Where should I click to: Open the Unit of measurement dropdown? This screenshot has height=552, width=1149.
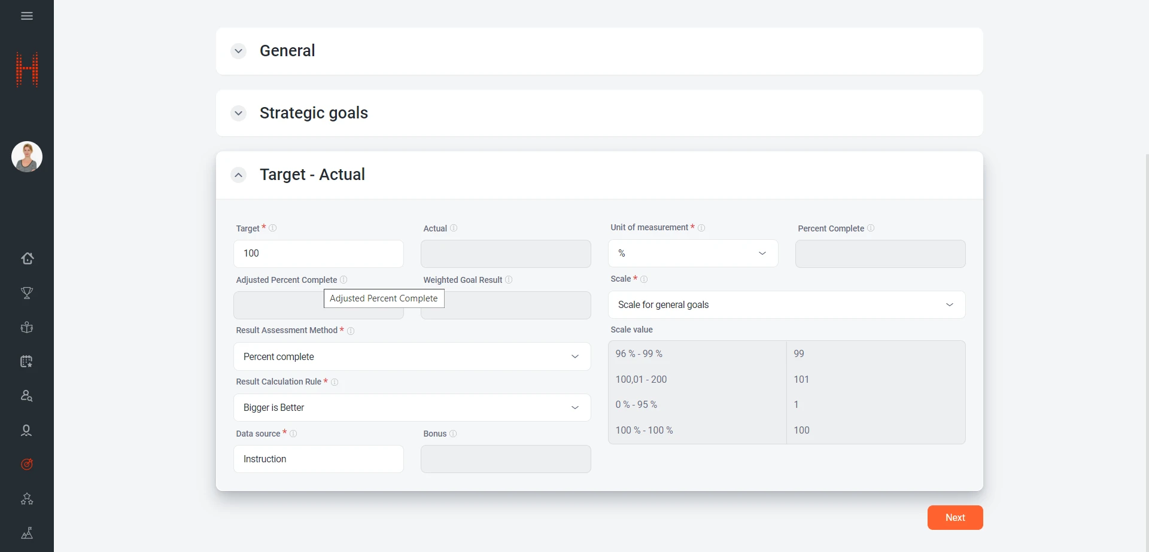pyautogui.click(x=693, y=254)
